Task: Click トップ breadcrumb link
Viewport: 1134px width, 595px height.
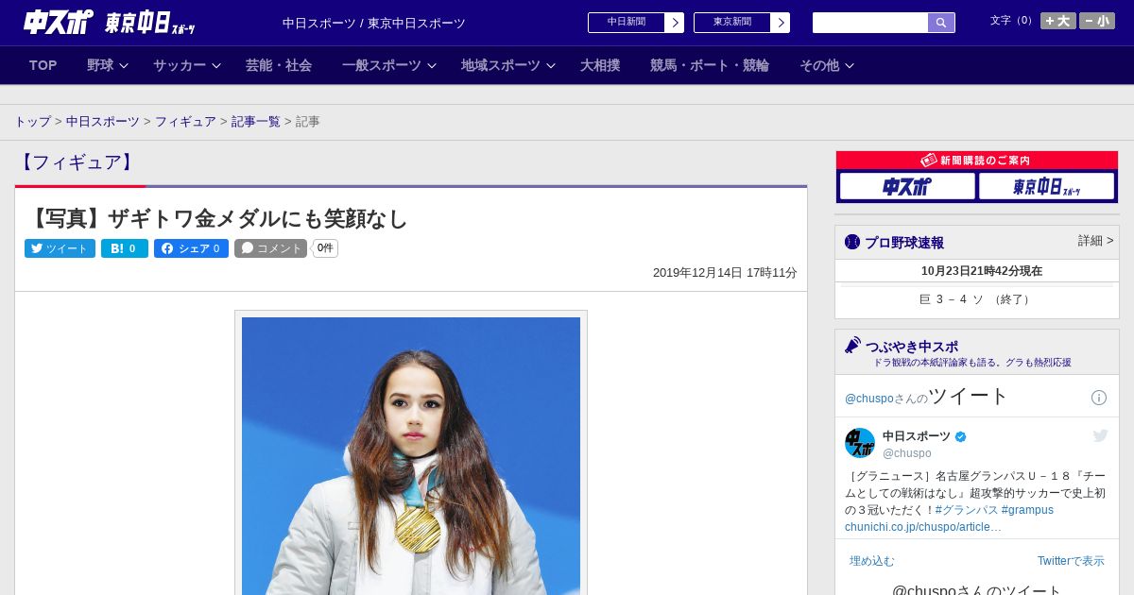Action: 33,122
